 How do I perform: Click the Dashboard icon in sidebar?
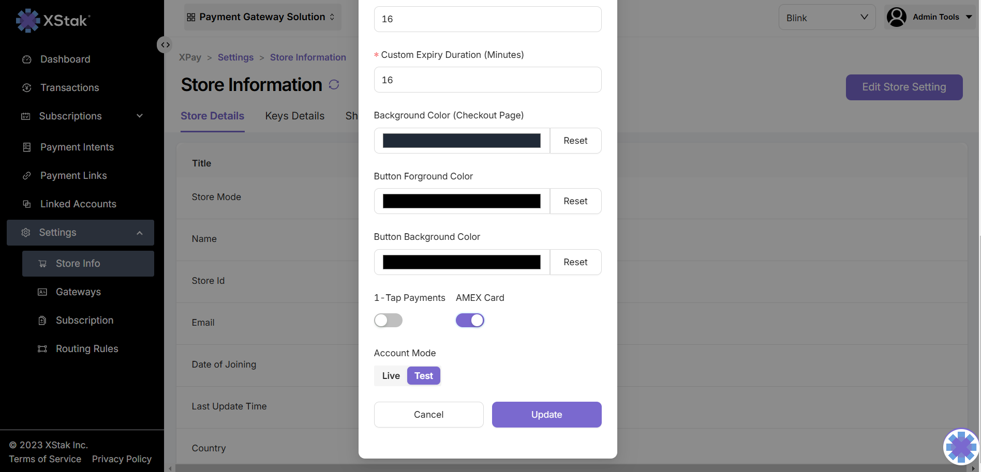coord(27,59)
